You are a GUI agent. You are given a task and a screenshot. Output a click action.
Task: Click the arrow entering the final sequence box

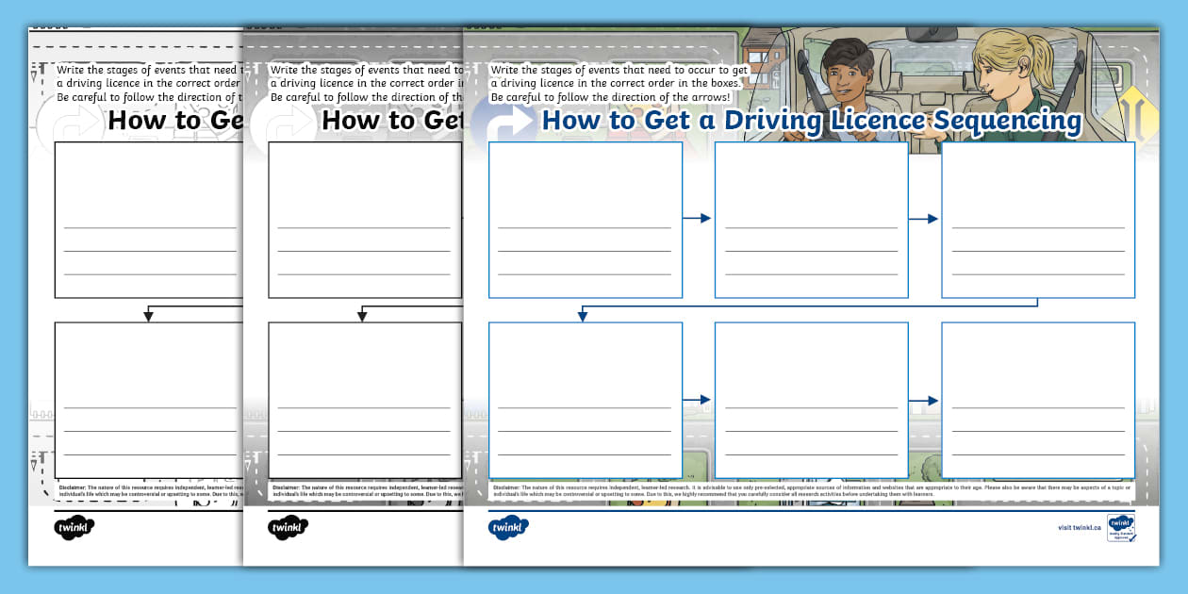923,399
